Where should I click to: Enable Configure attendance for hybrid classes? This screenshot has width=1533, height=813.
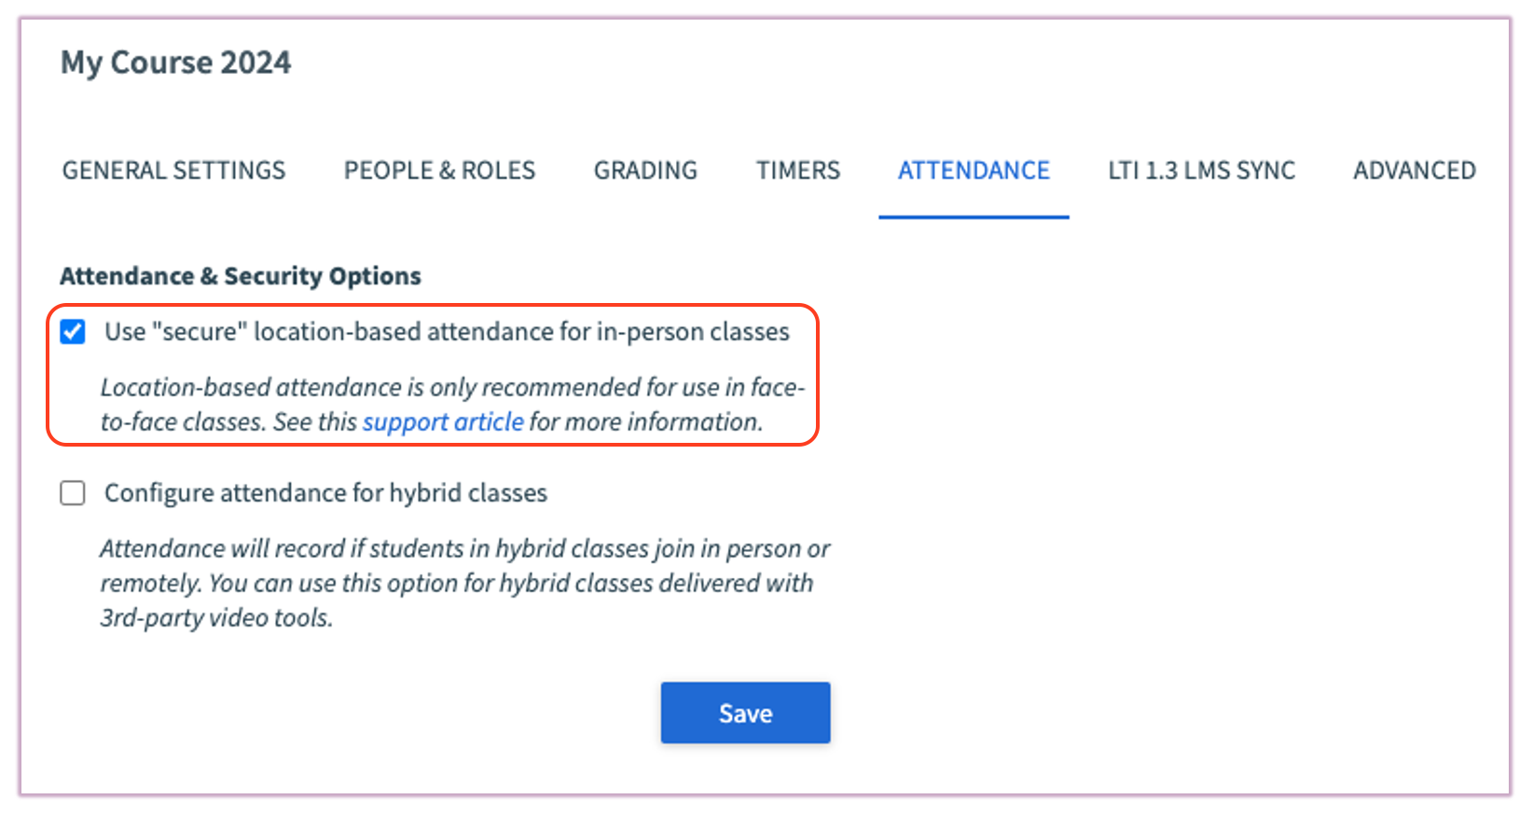[x=72, y=493]
